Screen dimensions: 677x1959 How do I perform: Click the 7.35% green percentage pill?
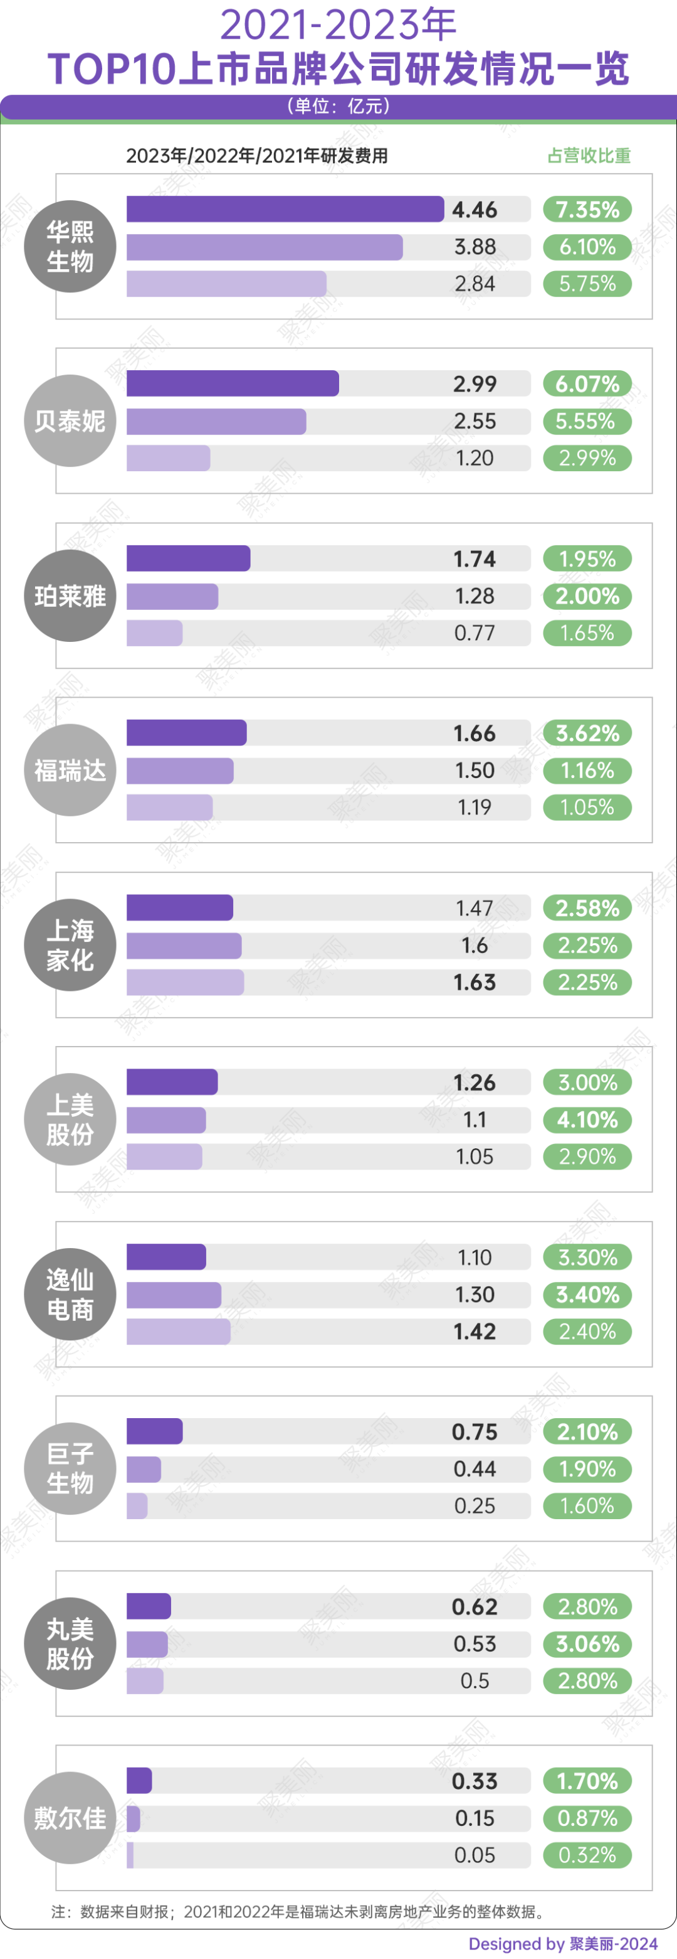[x=587, y=209]
